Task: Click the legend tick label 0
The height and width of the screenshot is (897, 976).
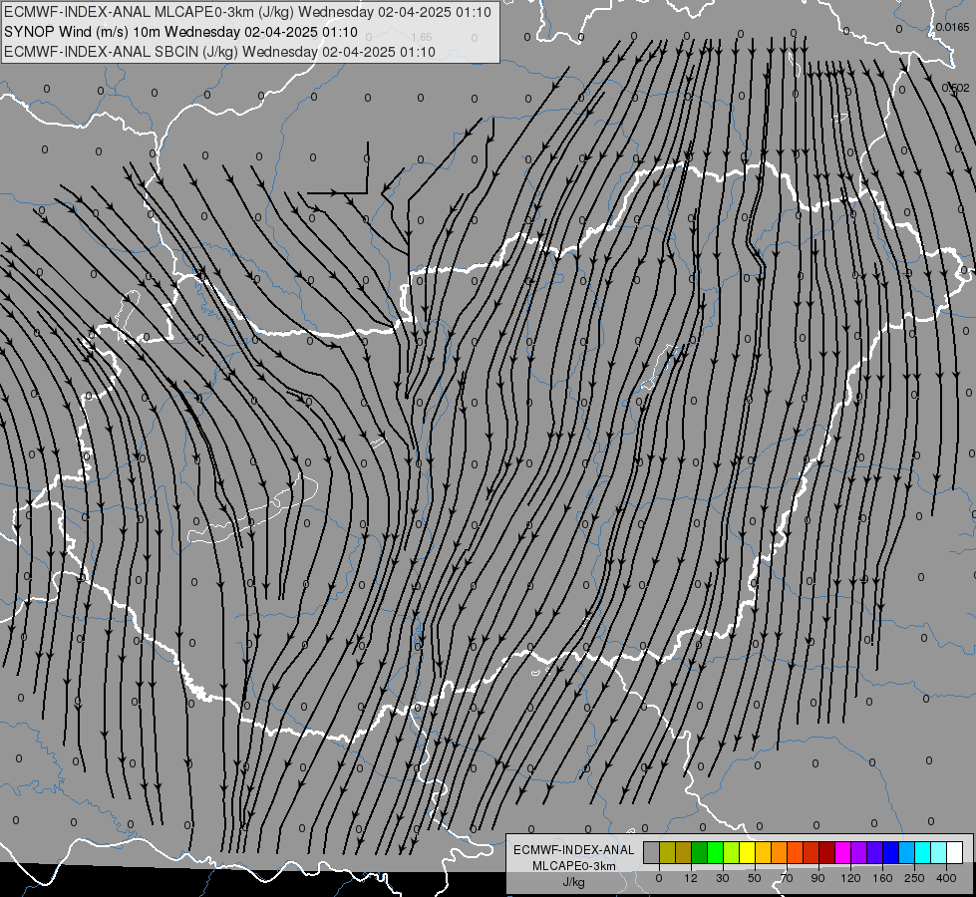Action: click(x=659, y=878)
